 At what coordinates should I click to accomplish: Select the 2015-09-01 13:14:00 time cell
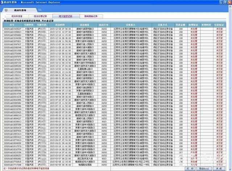click(61, 72)
